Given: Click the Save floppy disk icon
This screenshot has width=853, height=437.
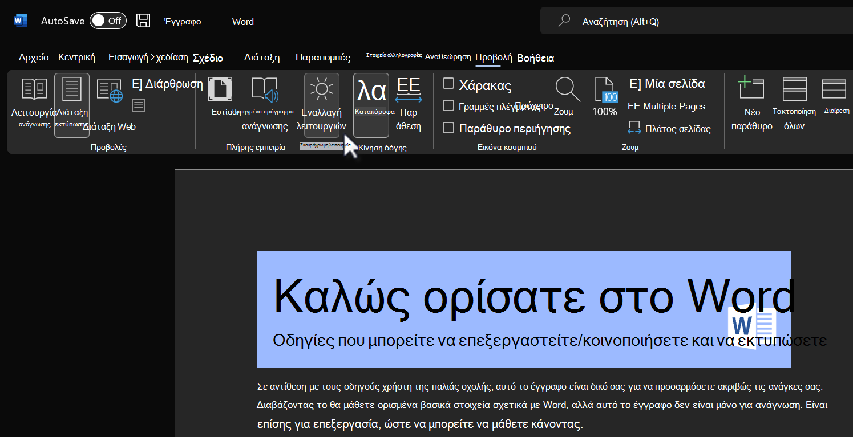Looking at the screenshot, I should [143, 21].
